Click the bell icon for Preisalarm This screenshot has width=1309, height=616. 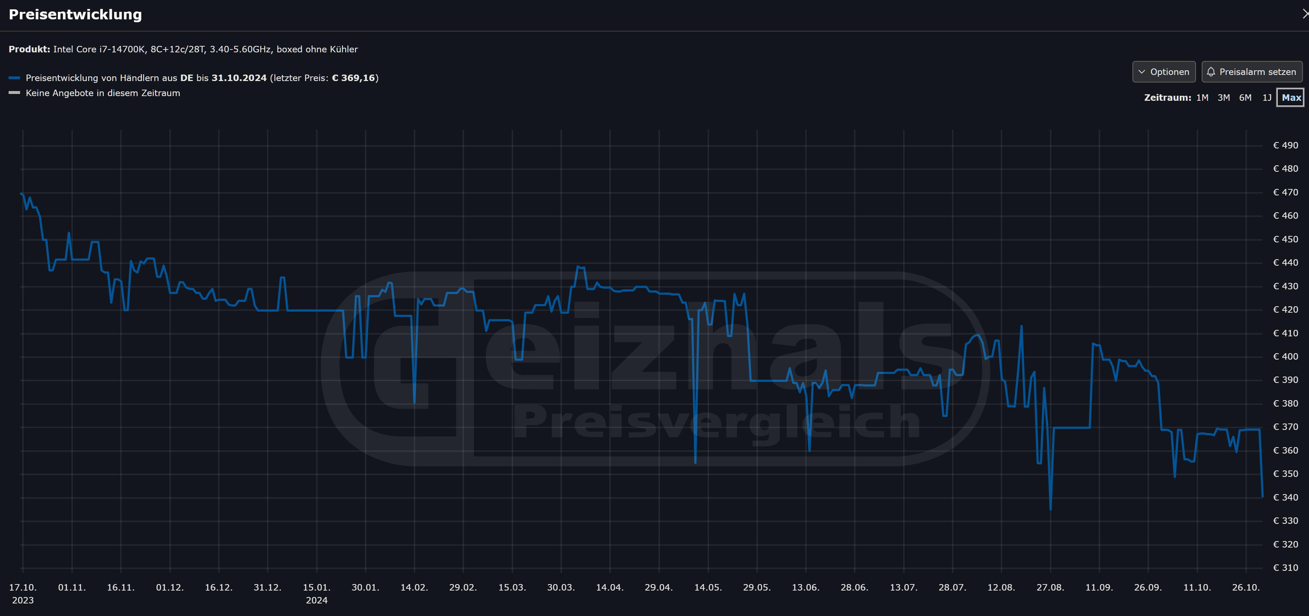tap(1211, 72)
